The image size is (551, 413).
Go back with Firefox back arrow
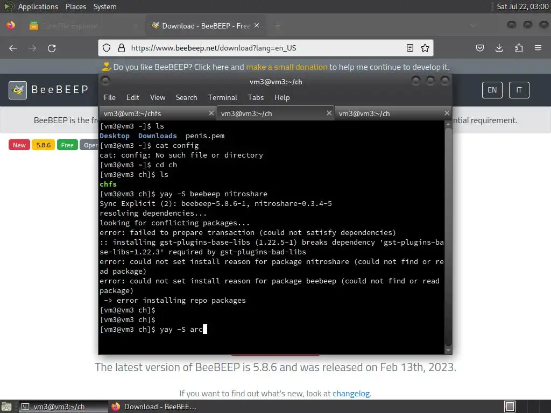[x=13, y=48]
